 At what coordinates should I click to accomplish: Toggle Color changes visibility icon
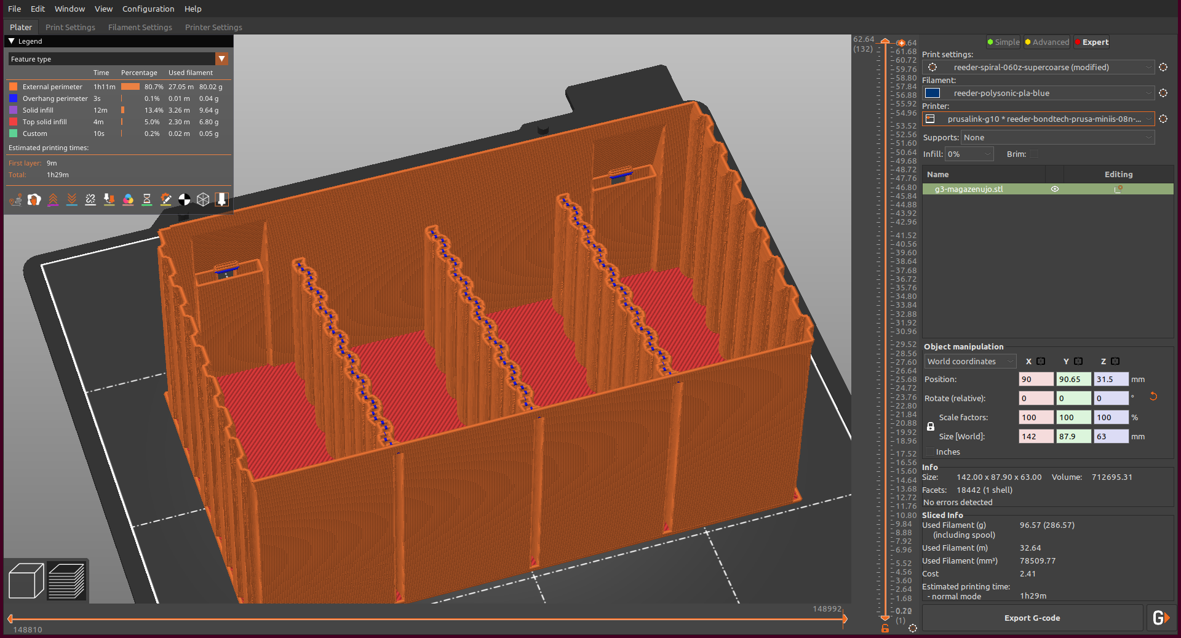[128, 199]
